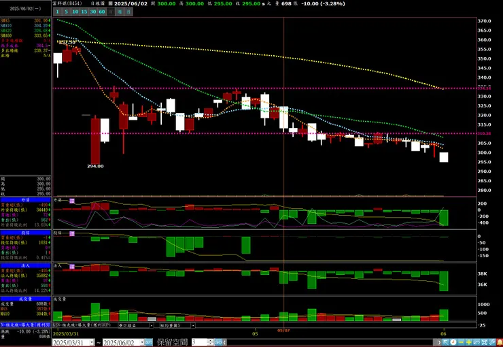This screenshot has width=503, height=347.
Task: Select the monthly (月) period button
Action: coord(128,12)
